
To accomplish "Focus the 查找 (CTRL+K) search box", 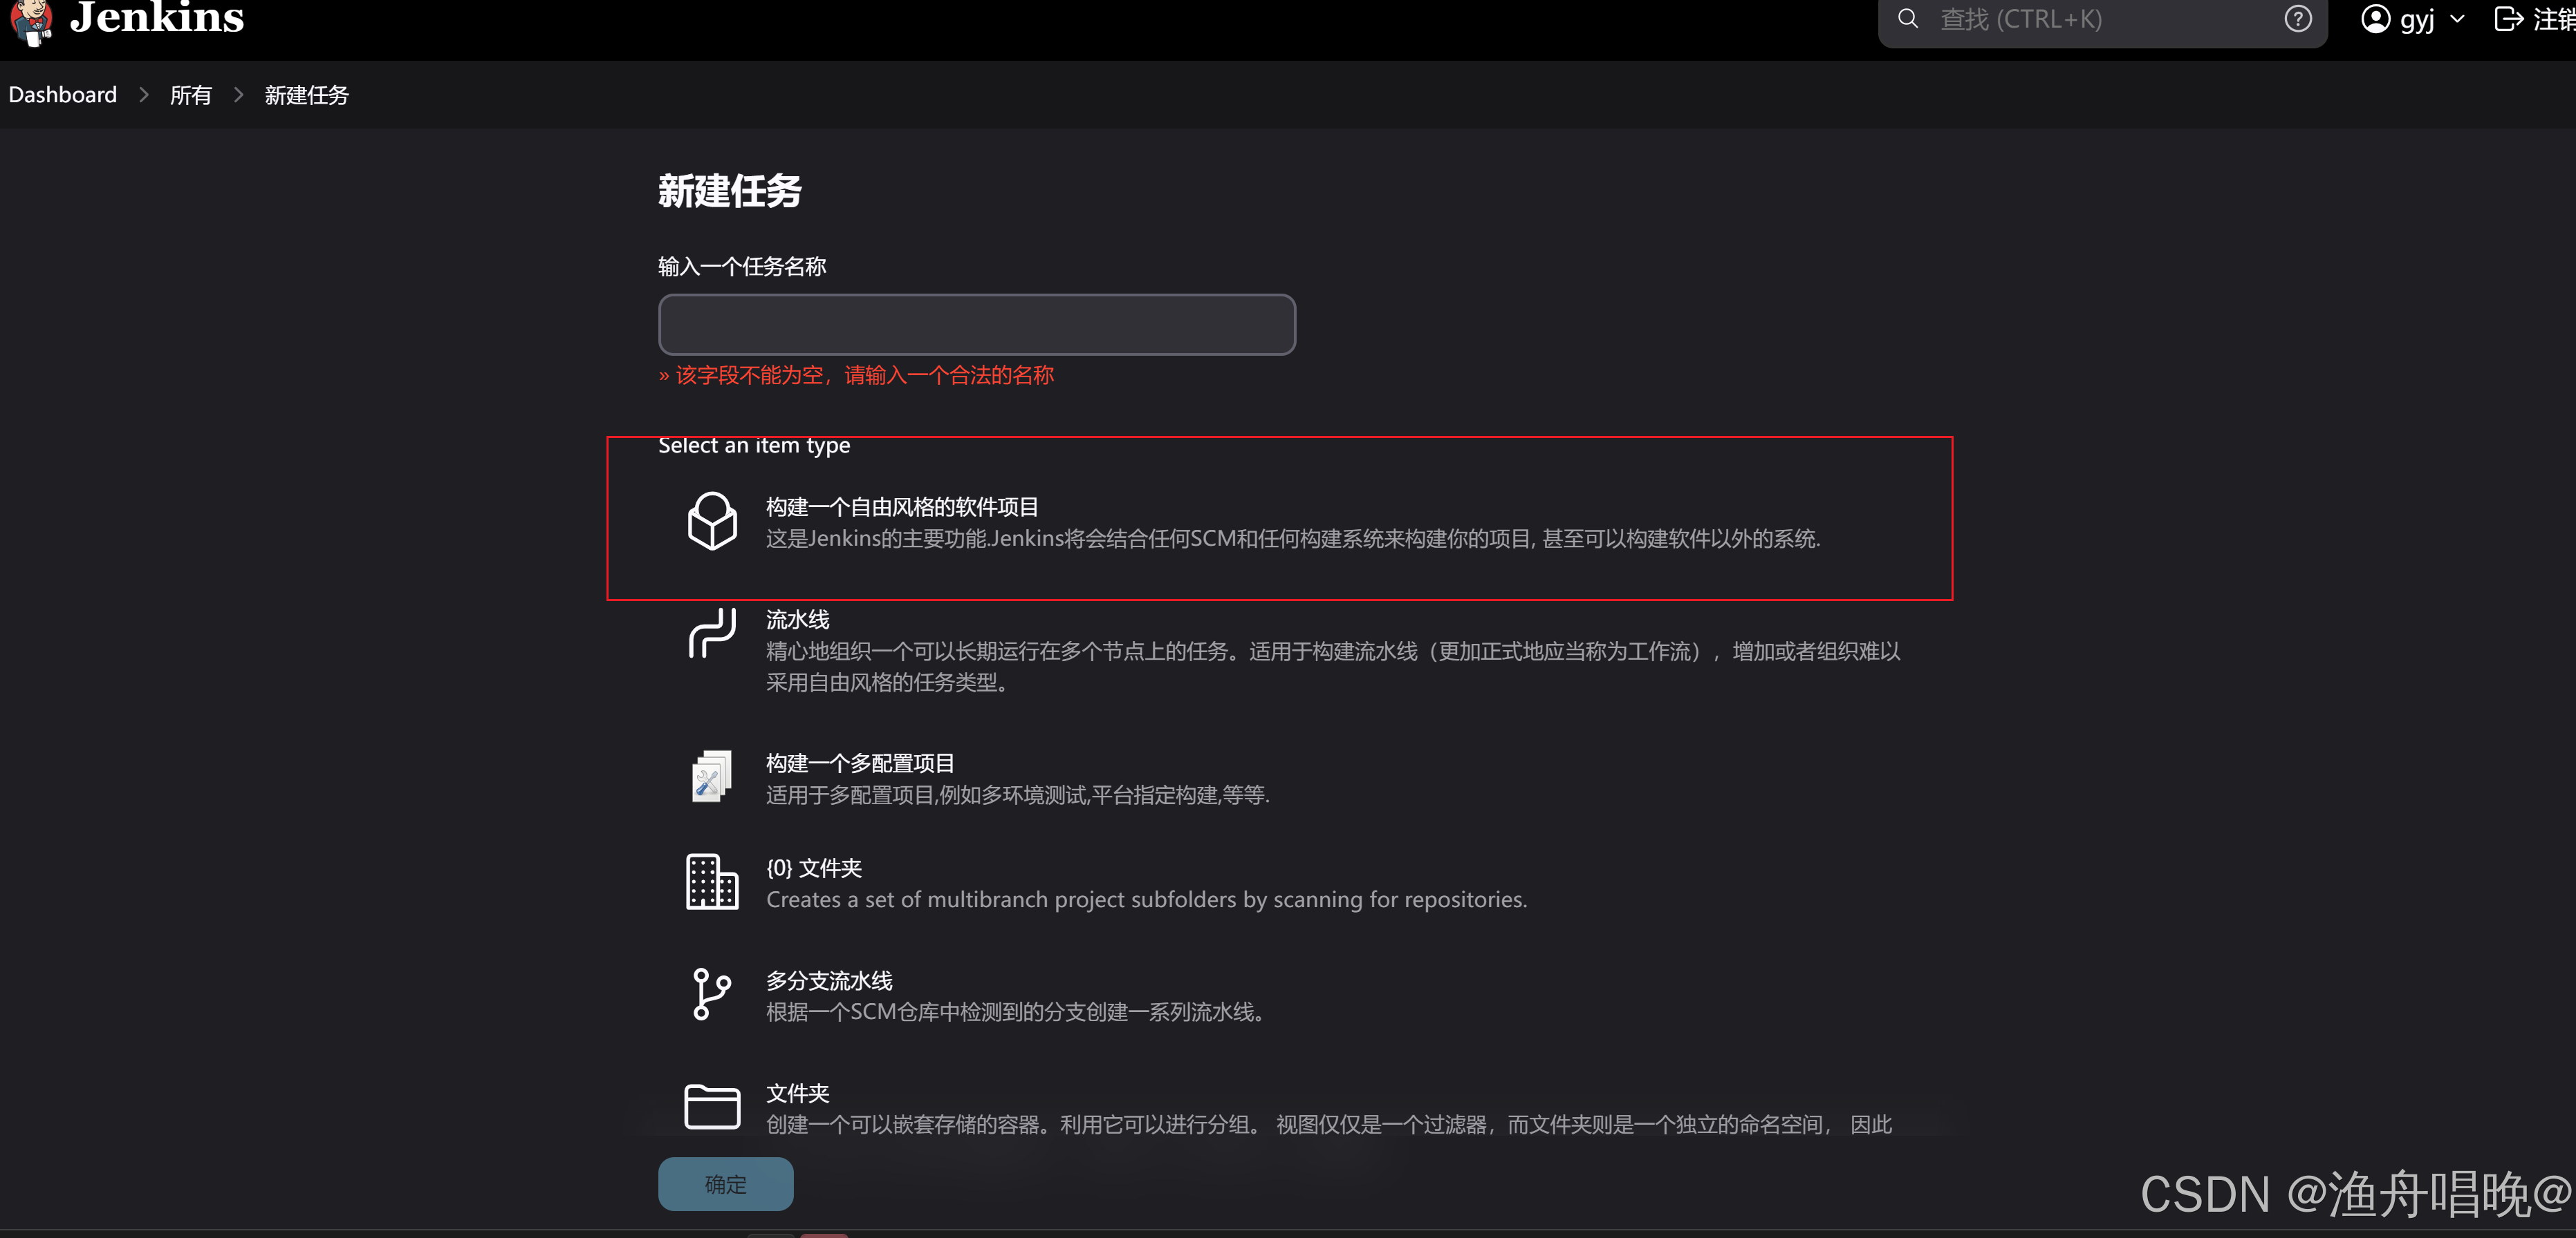I will coord(2102,20).
